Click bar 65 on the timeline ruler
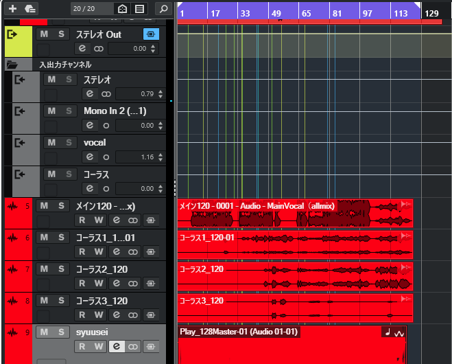This screenshot has width=452, height=364. click(306, 13)
